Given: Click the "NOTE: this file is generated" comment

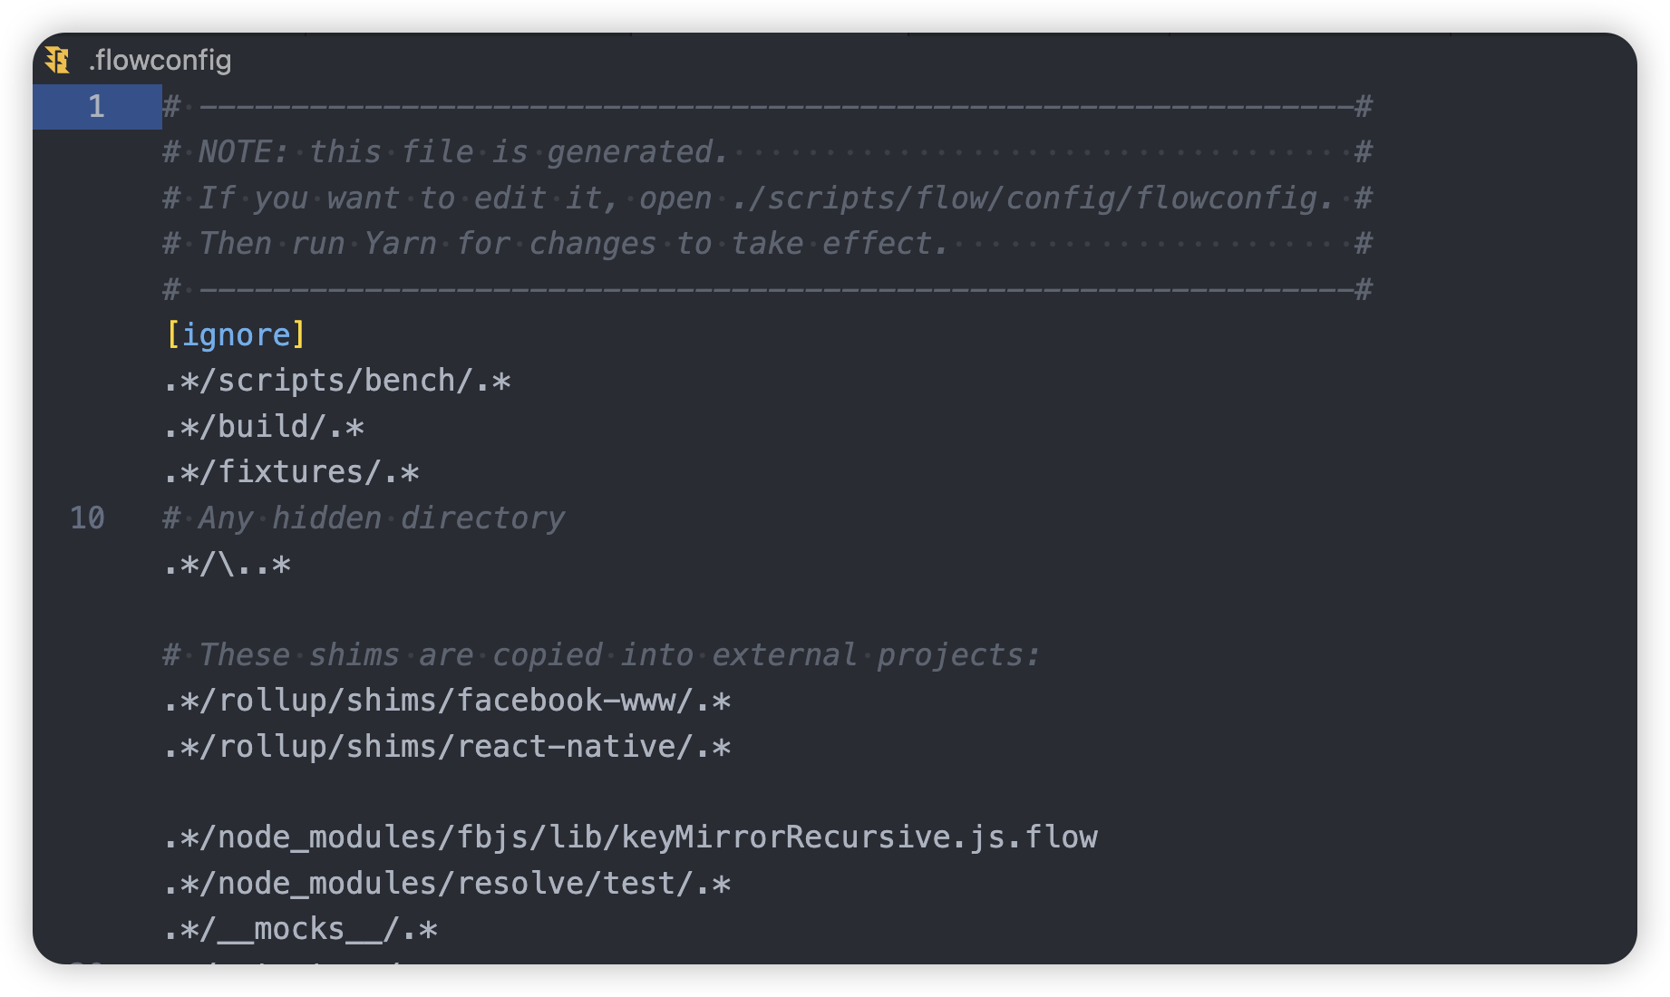Looking at the screenshot, I should pos(462,152).
